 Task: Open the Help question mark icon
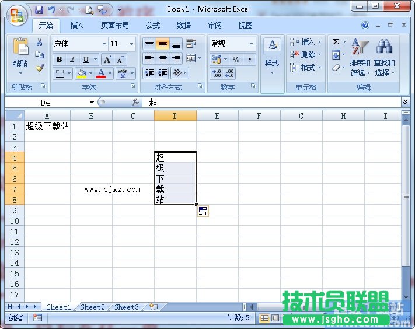pyautogui.click(x=365, y=26)
